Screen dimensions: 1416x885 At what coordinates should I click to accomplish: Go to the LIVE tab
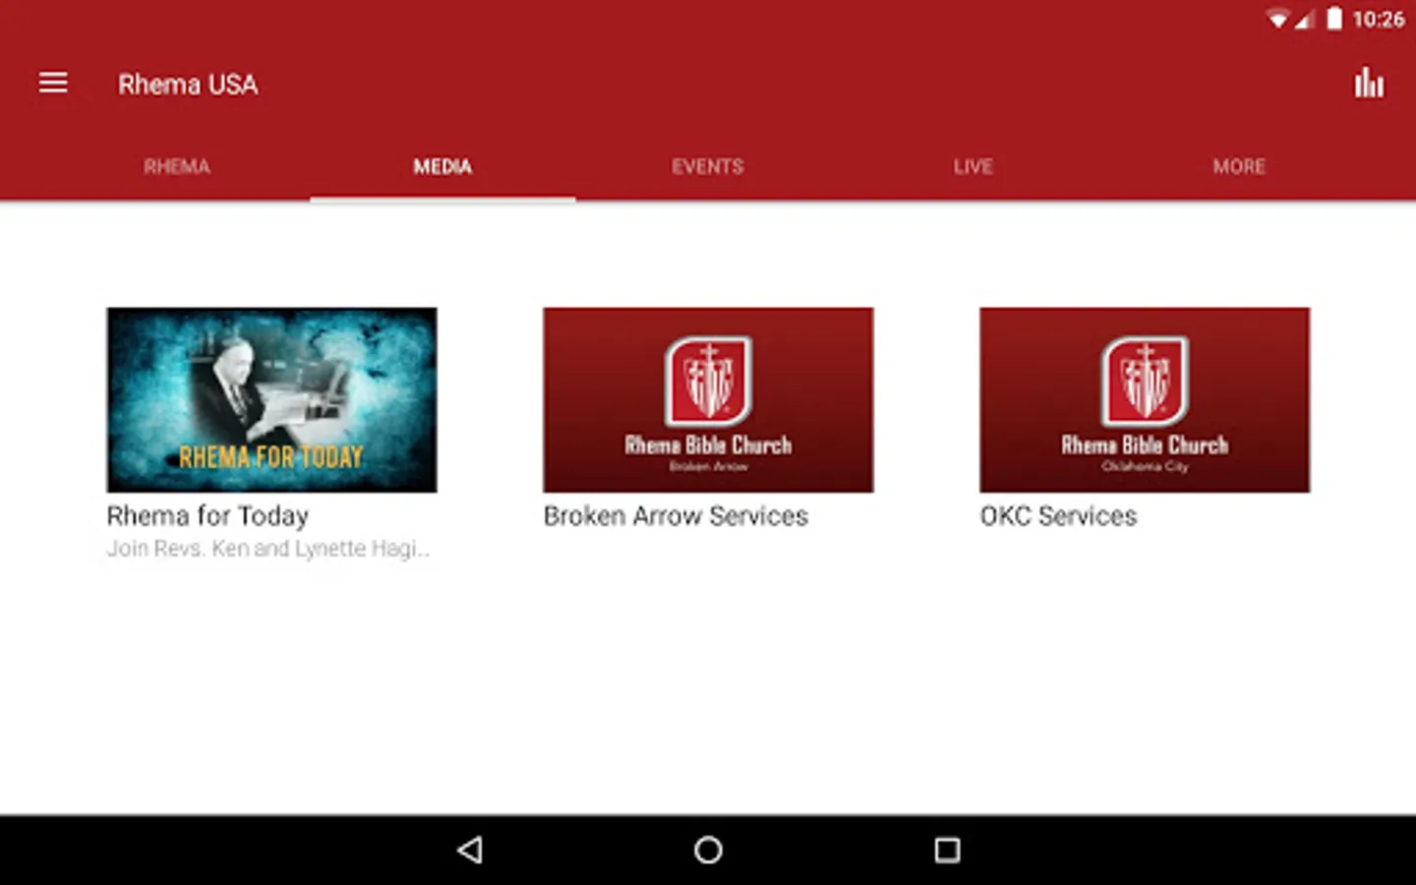coord(973,167)
